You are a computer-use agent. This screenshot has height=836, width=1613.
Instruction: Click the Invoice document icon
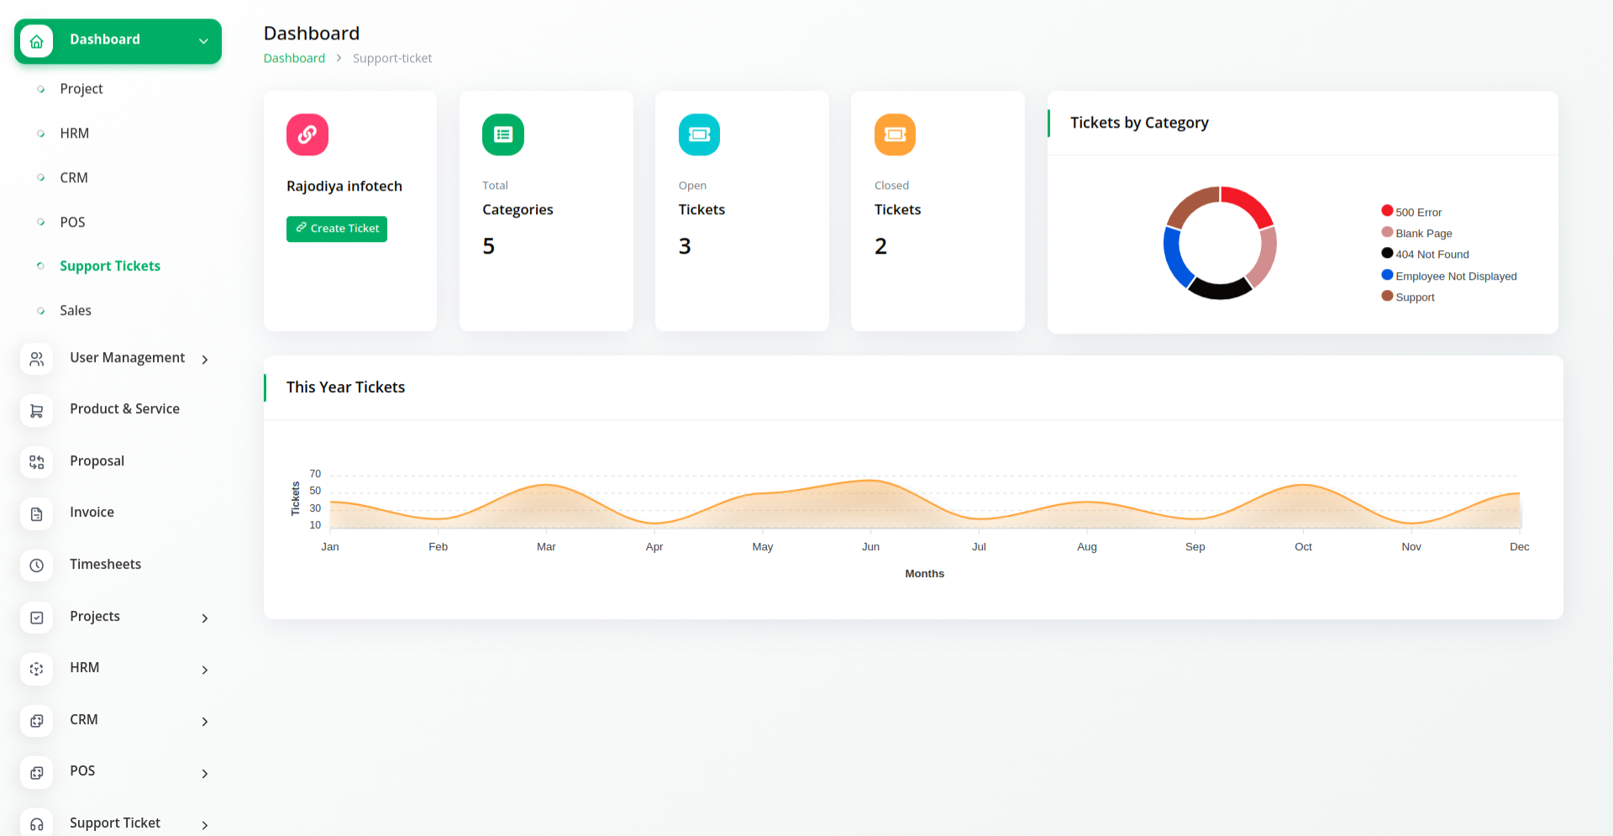point(37,514)
